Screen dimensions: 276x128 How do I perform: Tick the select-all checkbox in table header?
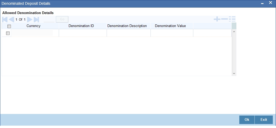point(9,26)
